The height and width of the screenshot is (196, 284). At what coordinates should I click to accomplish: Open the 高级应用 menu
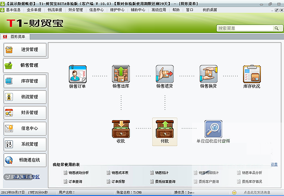[x=159, y=10]
